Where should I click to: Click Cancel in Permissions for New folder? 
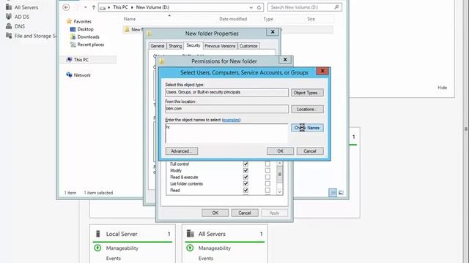245,213
